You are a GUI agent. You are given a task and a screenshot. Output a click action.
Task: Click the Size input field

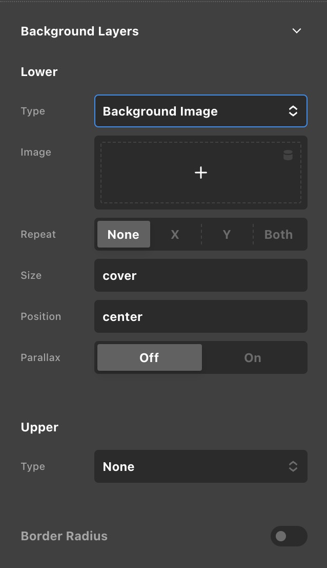click(x=200, y=275)
